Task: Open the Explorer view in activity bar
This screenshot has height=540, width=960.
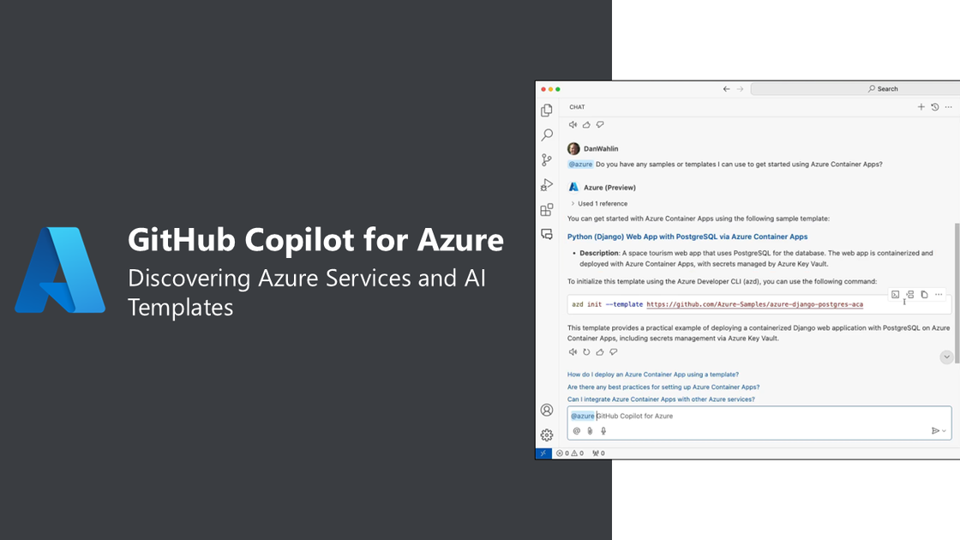Action: point(547,111)
